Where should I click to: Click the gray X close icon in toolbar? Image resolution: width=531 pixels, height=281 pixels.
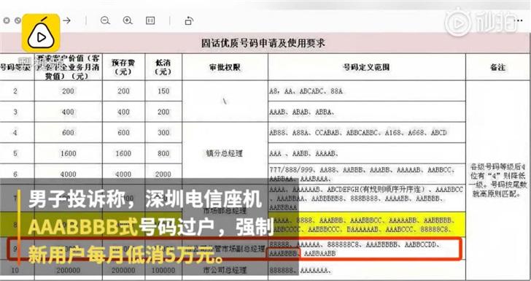[x=7, y=20]
